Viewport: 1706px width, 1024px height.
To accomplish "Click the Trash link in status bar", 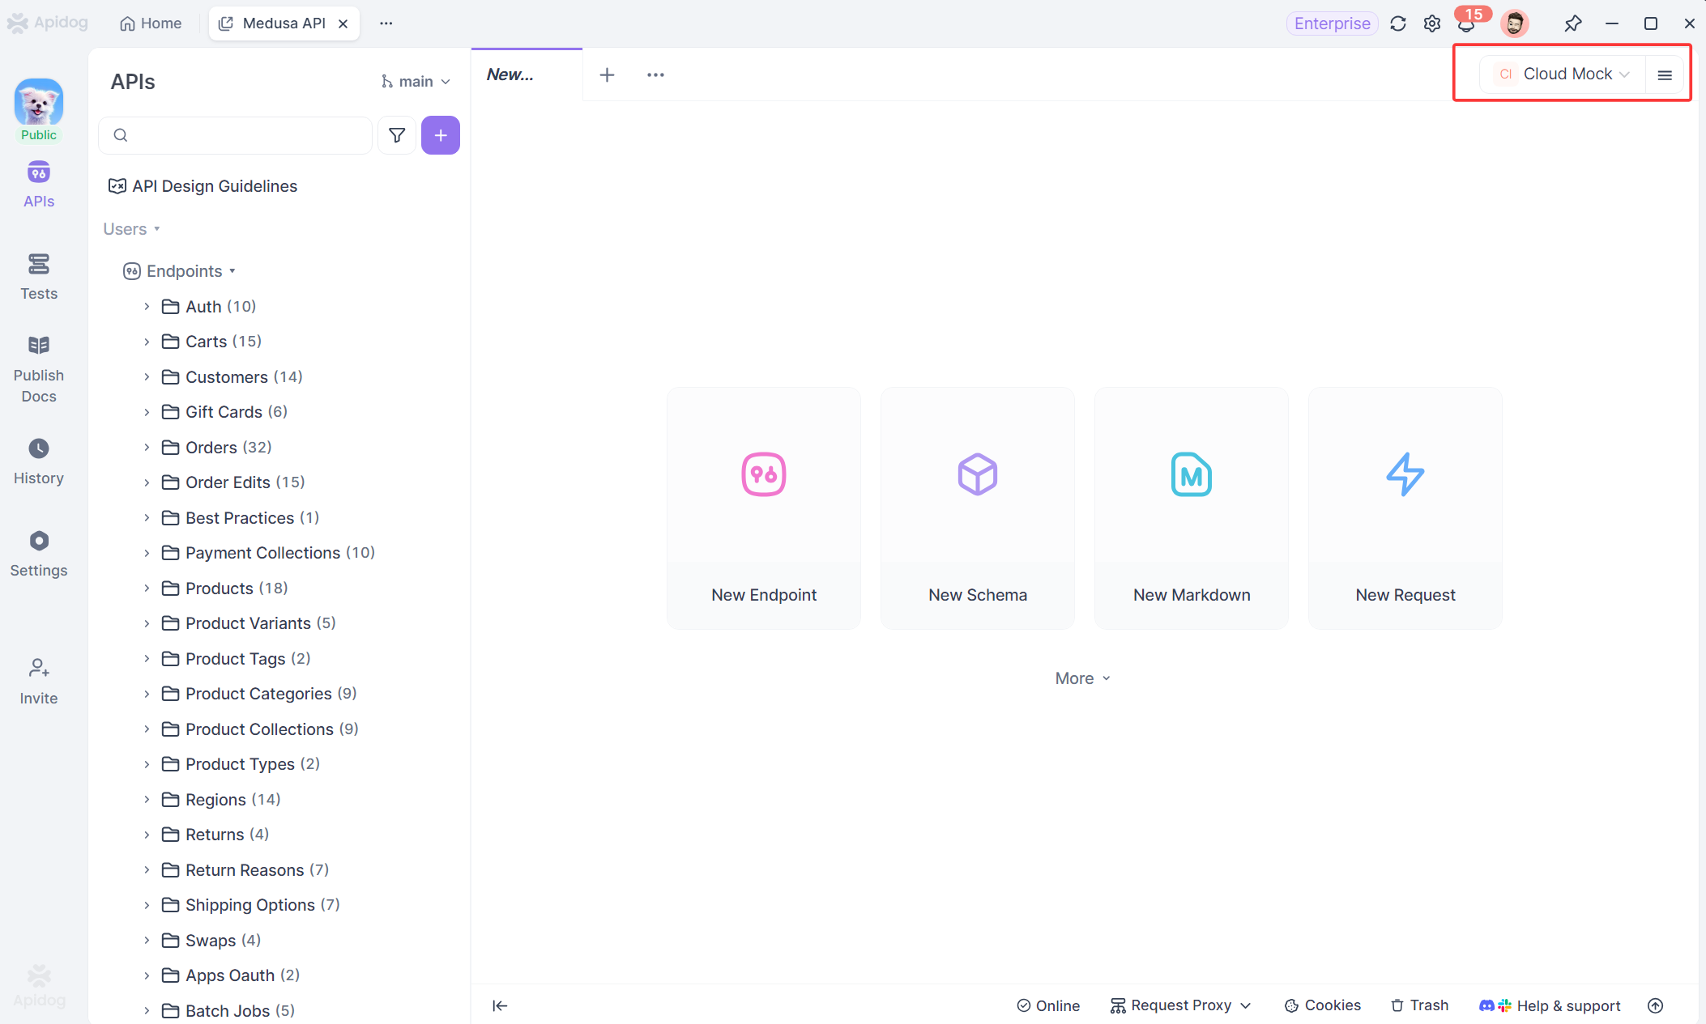I will [1419, 1005].
